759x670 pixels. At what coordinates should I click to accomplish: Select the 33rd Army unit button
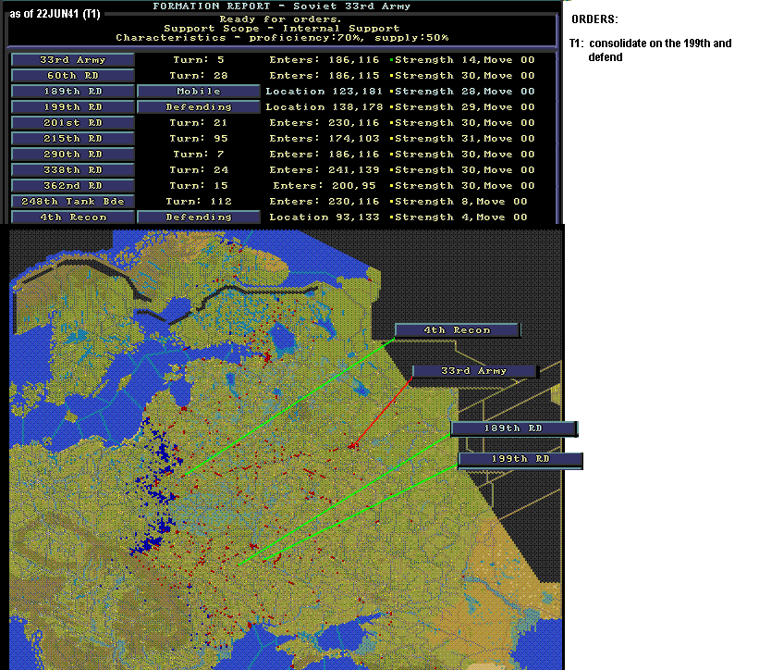[x=73, y=60]
